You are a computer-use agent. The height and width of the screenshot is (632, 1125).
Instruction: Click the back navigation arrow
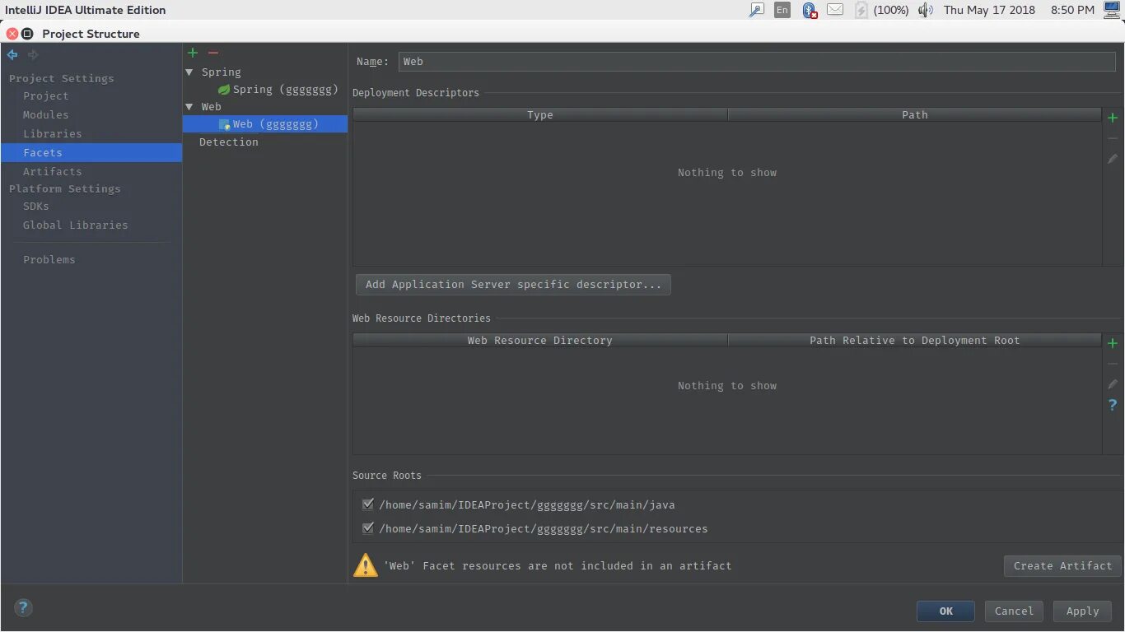pyautogui.click(x=12, y=55)
